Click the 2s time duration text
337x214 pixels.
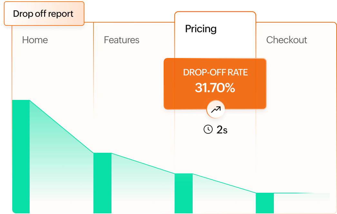coord(222,130)
